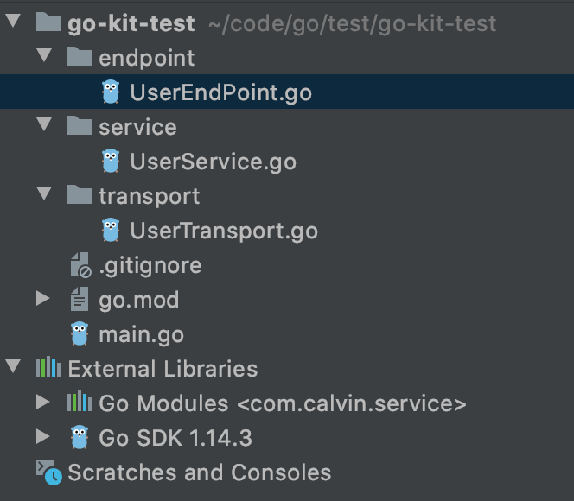Select the UserTransport.go file name
Screen dimensions: 574x501
tap(223, 231)
